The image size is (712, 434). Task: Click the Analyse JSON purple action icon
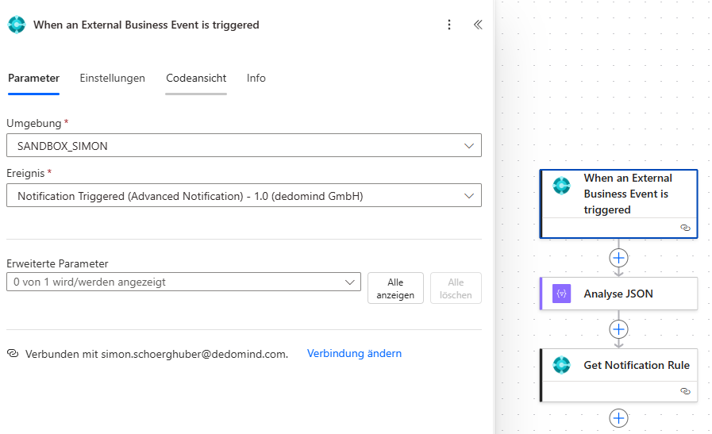pyautogui.click(x=562, y=294)
